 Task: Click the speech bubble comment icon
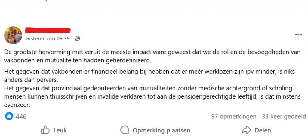tap(125, 130)
